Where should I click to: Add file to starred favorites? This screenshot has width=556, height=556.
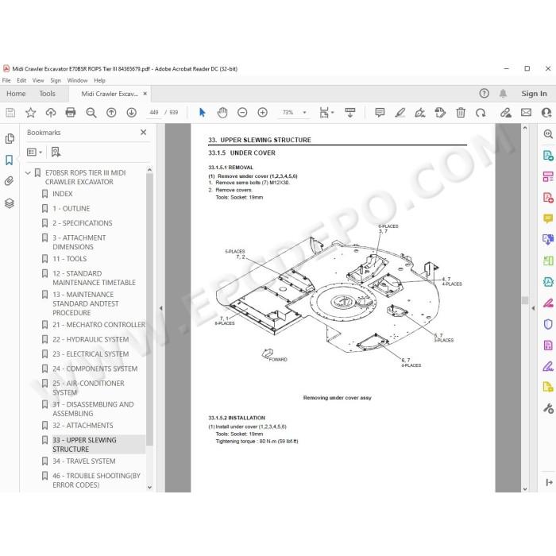pos(30,113)
